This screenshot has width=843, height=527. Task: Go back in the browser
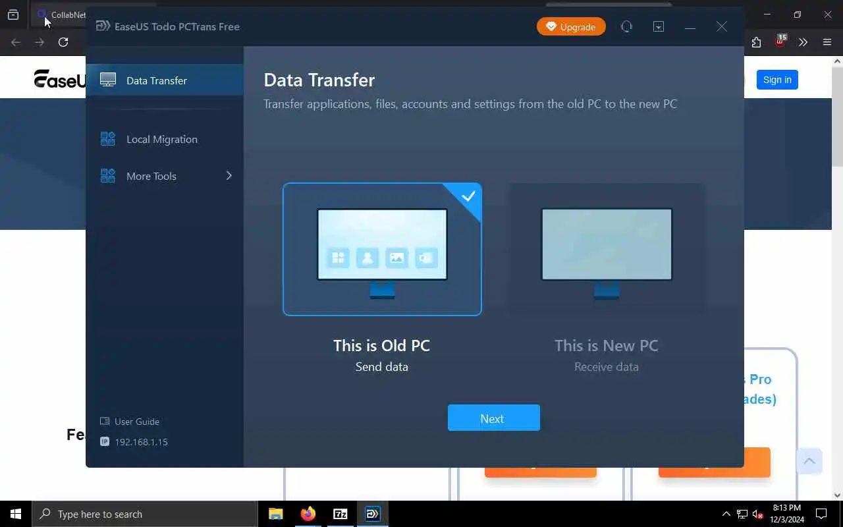click(x=16, y=42)
